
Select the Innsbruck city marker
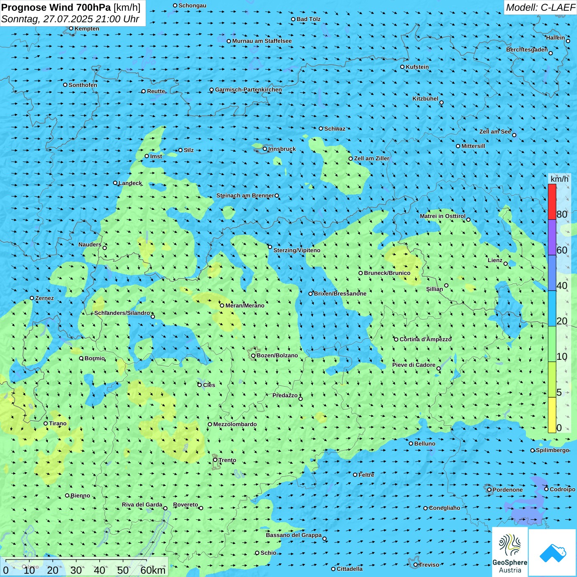pyautogui.click(x=265, y=149)
